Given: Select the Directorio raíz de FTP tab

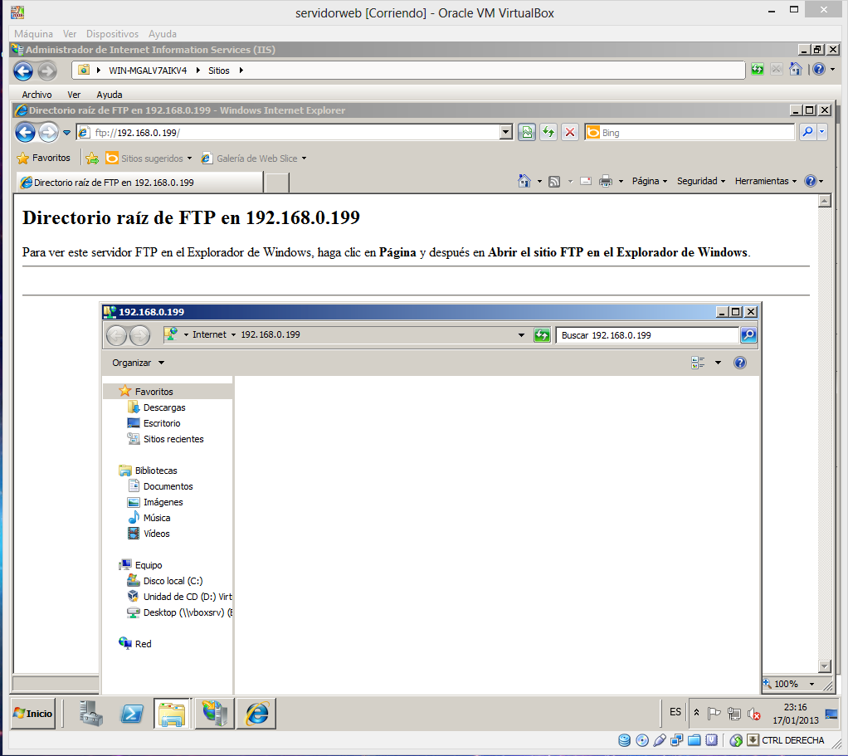Looking at the screenshot, I should pyautogui.click(x=139, y=183).
